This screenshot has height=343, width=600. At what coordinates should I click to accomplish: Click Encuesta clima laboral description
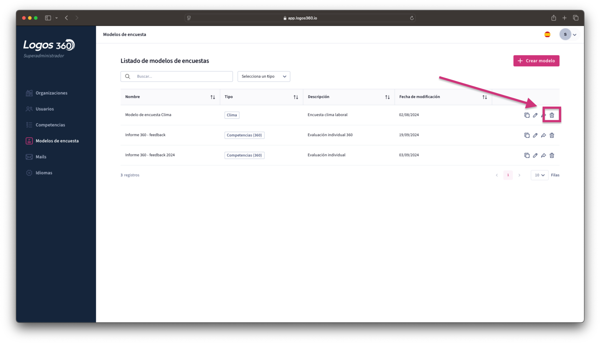pyautogui.click(x=327, y=115)
